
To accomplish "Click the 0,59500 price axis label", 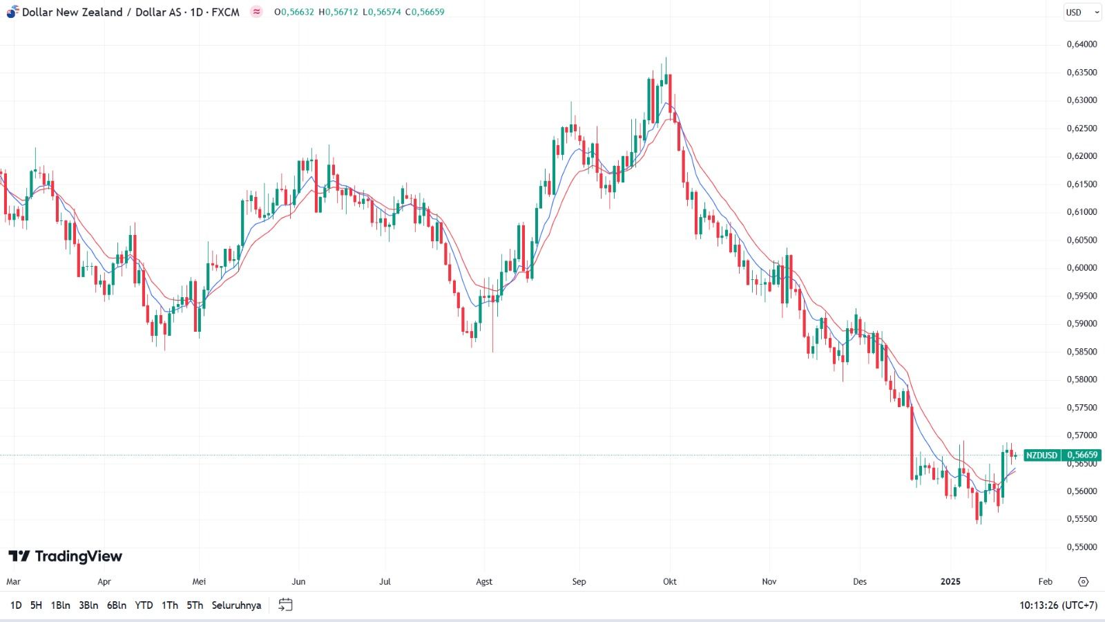I will (1082, 296).
